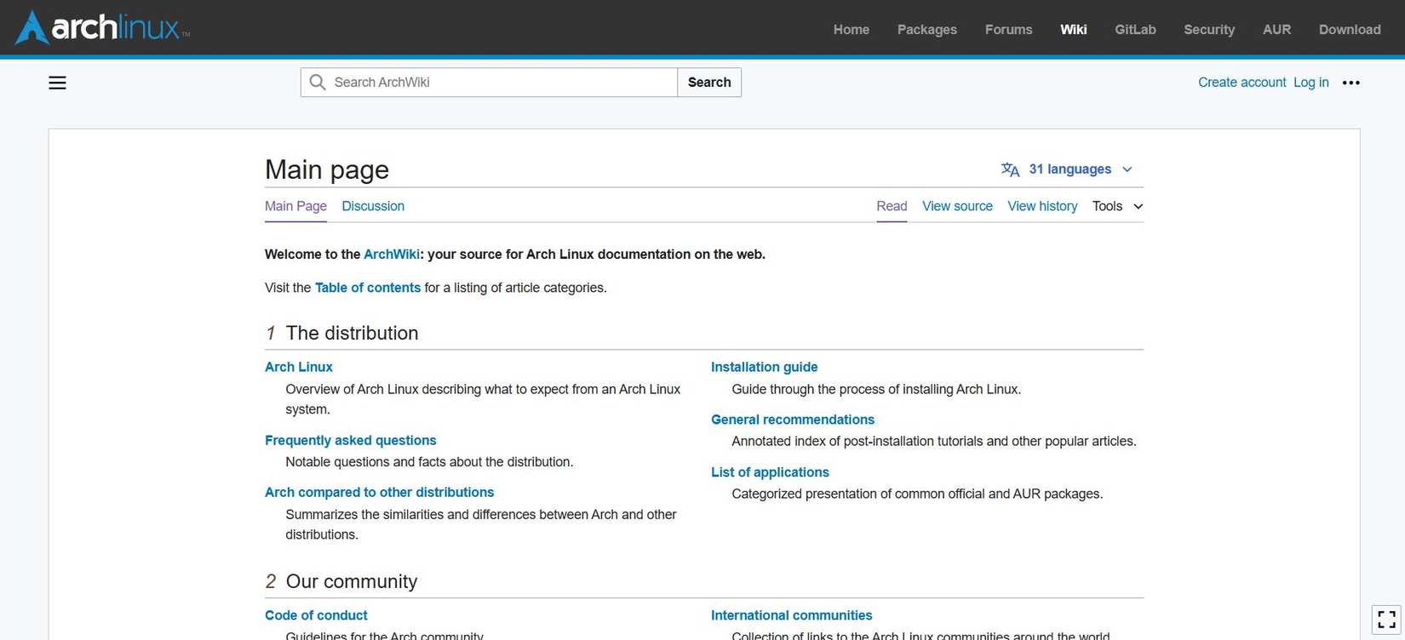Open the View history tab
This screenshot has width=1405, height=640.
[x=1042, y=206]
